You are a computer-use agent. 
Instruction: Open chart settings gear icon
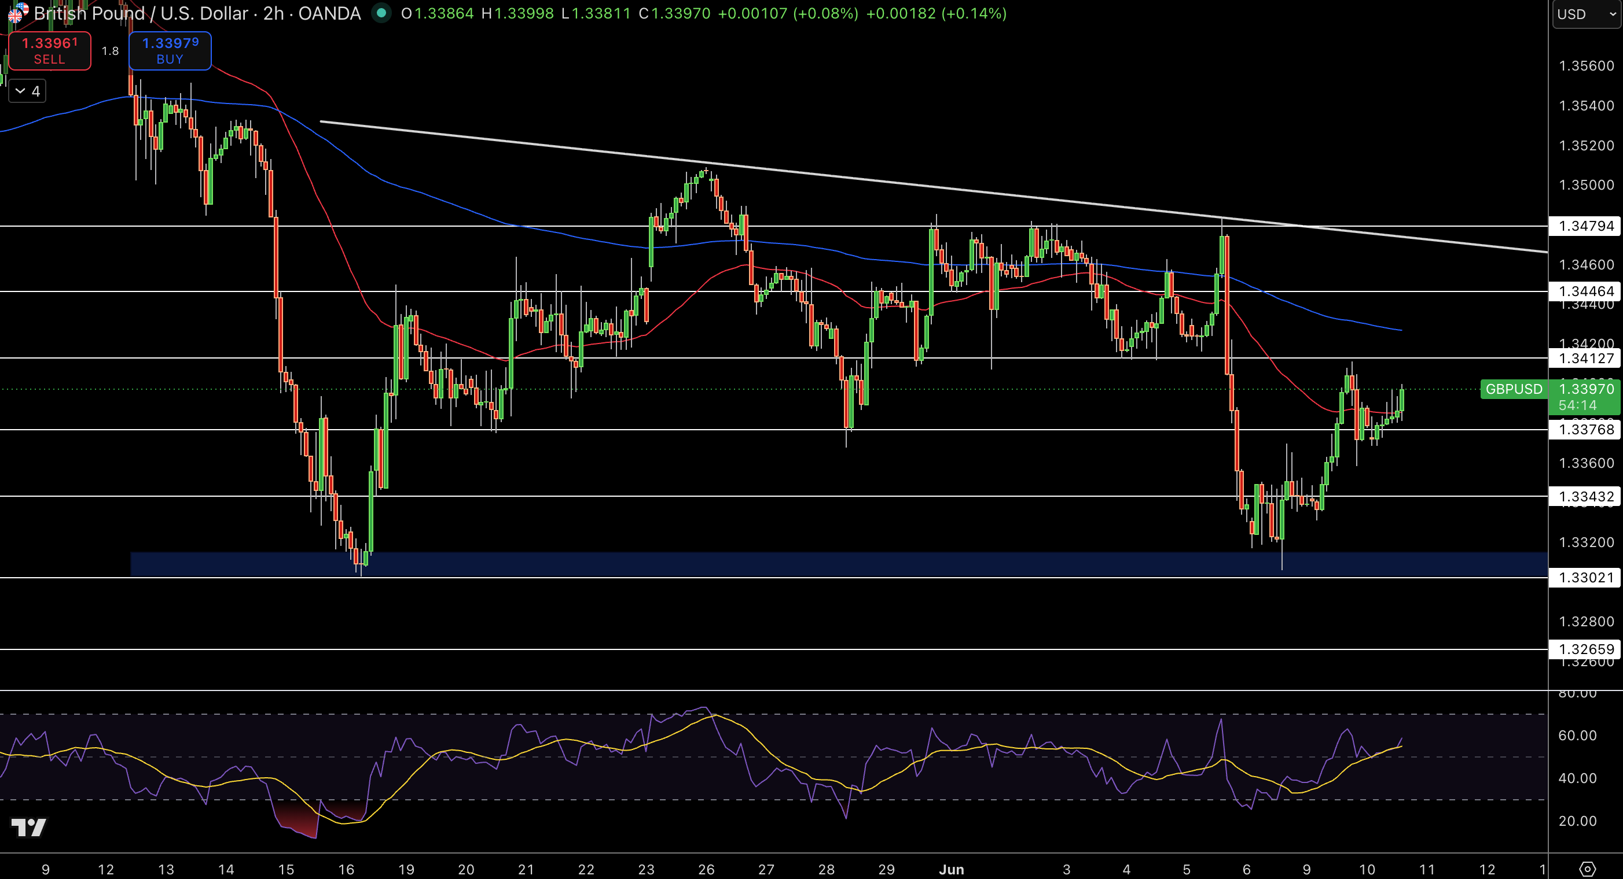pyautogui.click(x=1588, y=869)
